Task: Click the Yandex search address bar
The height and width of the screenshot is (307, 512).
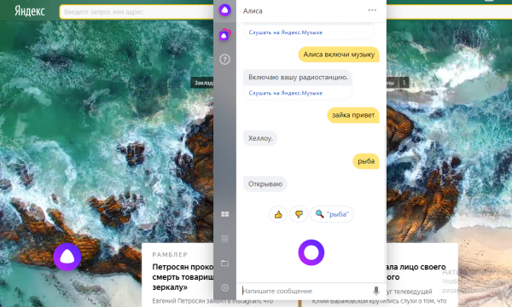Action: pyautogui.click(x=137, y=12)
